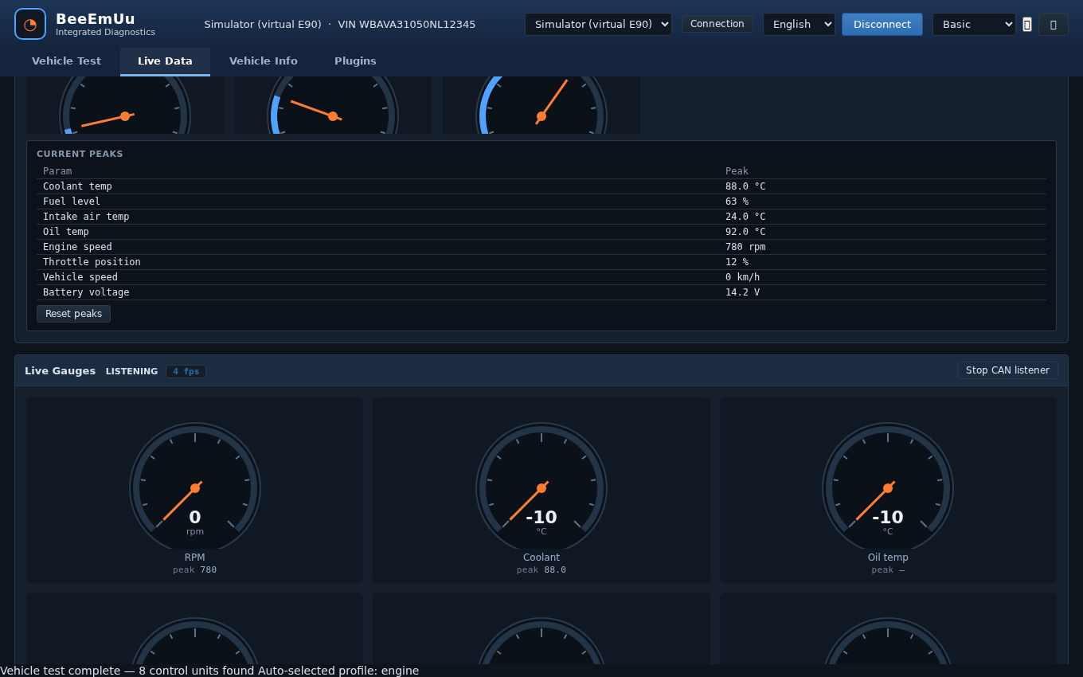Select the Coolant temp row in peaks table

pyautogui.click(x=541, y=186)
